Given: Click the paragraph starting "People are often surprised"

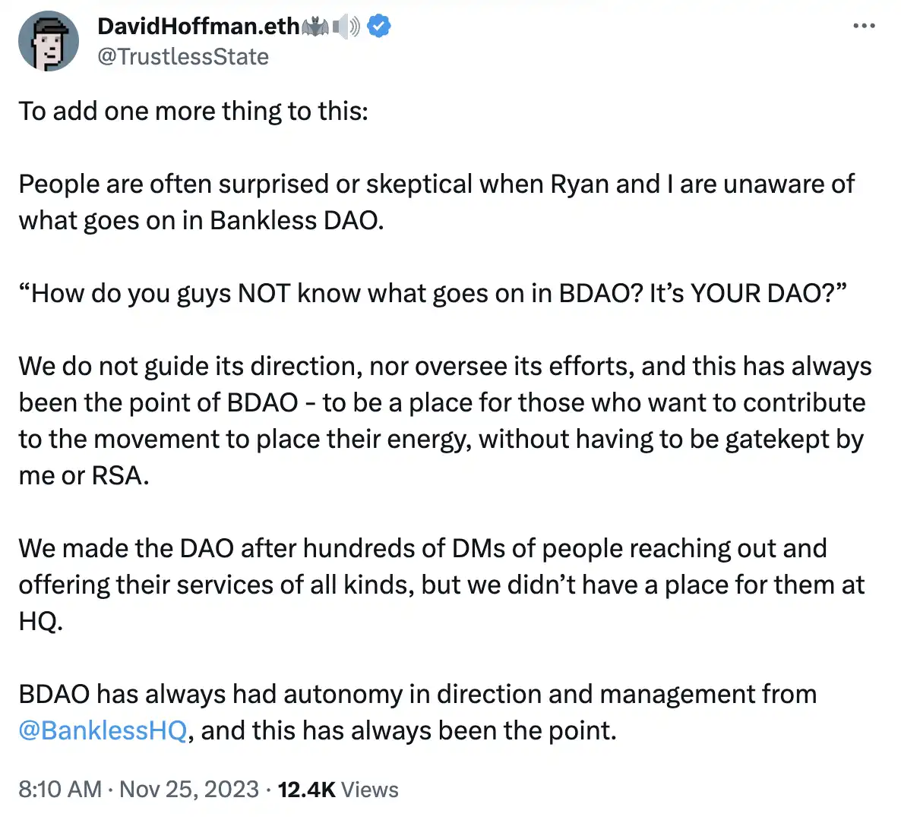Looking at the screenshot, I should 436,184.
